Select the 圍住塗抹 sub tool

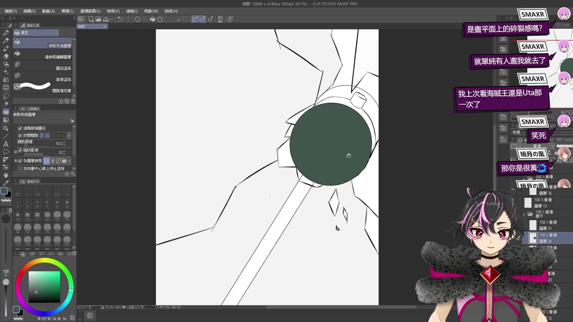pyautogui.click(x=43, y=66)
